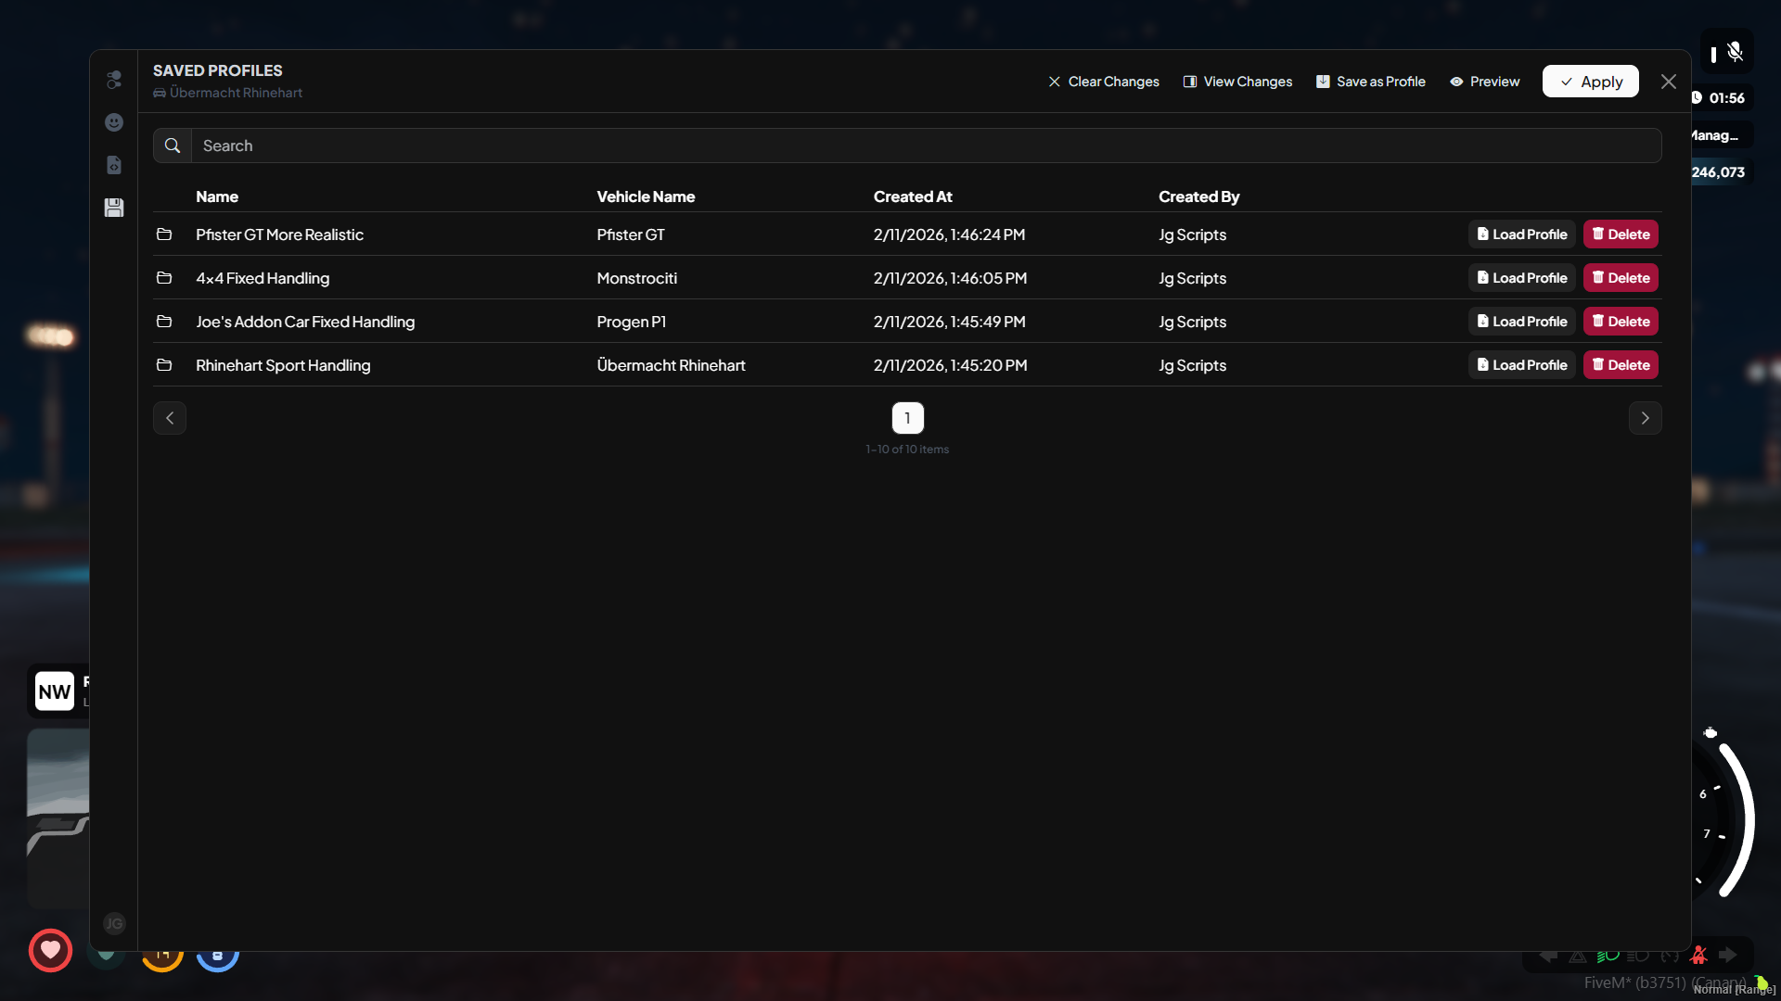
Task: Load the Rhinehart Sport Handling profile
Action: coord(1521,365)
